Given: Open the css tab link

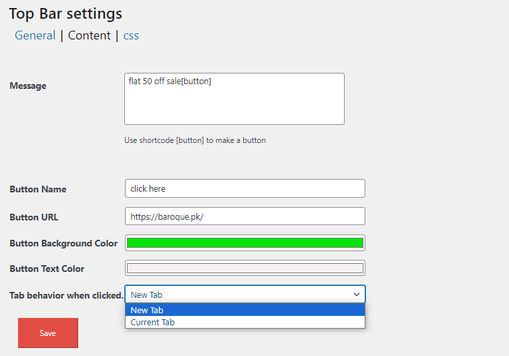Looking at the screenshot, I should [x=131, y=35].
